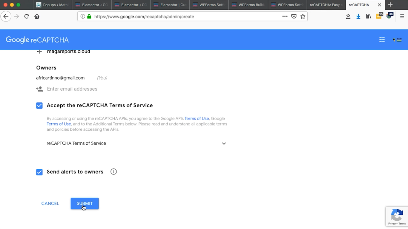Image resolution: width=408 pixels, height=229 pixels.
Task: Switch to the reCAPTCHA: Easy tab
Action: tap(326, 5)
